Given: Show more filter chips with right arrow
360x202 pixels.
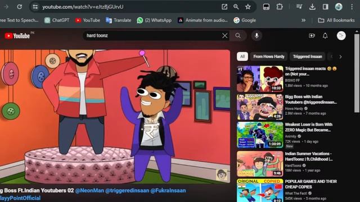Looking at the screenshot, I should [x=340, y=57].
